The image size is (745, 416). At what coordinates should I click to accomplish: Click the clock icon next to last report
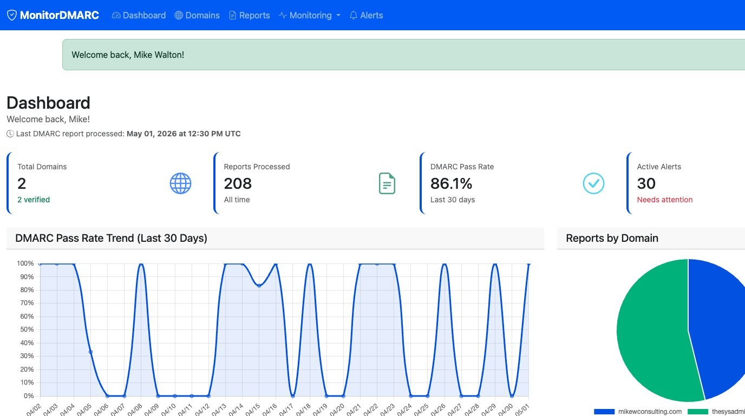pyautogui.click(x=10, y=134)
